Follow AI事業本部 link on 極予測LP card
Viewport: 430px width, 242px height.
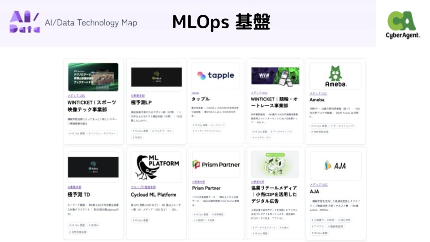point(138,96)
